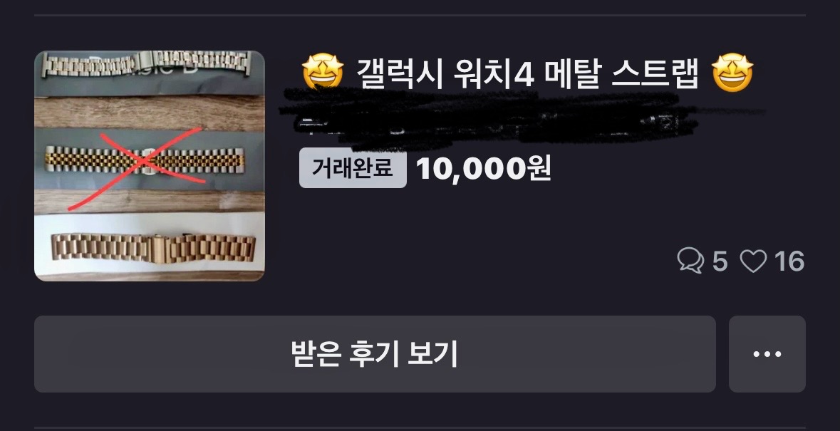This screenshot has height=431, width=840.
Task: Click the gold two-tone crossed-out strap
Action: click(x=145, y=160)
